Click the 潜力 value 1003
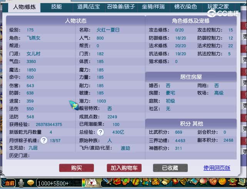This screenshot has width=247, height=189. click(101, 101)
